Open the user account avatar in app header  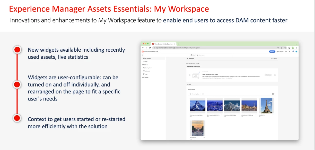tap(296, 52)
